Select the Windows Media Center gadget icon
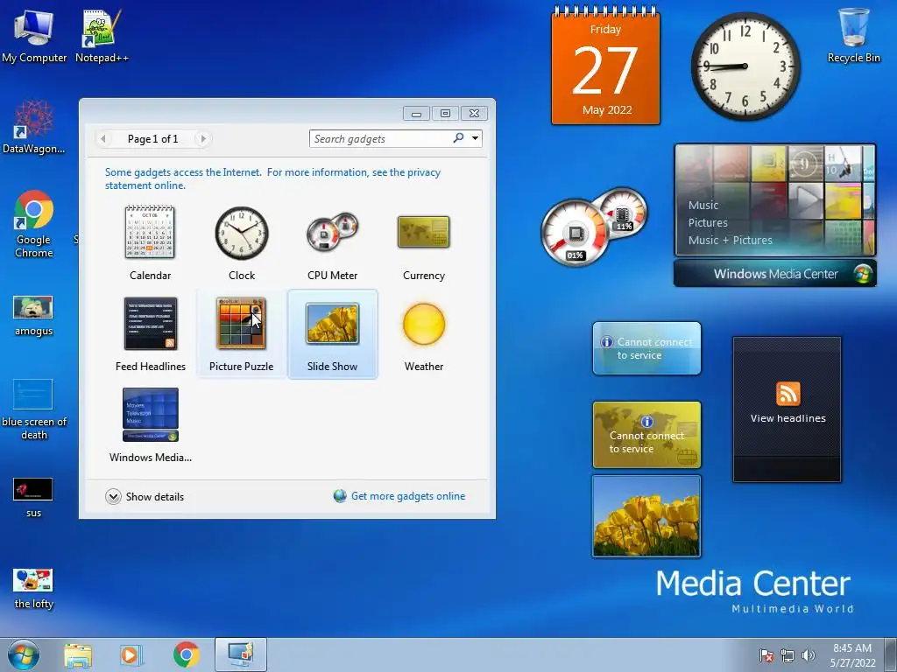The height and width of the screenshot is (672, 897). 151,415
